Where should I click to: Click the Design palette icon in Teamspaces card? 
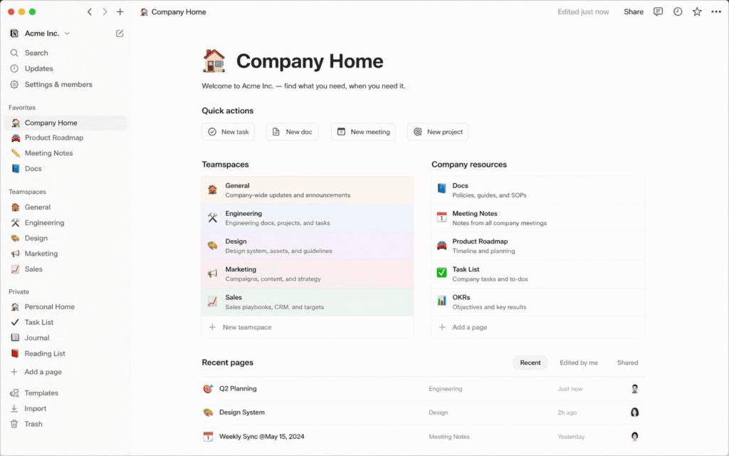click(212, 246)
